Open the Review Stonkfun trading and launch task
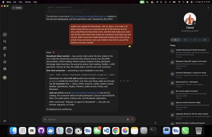 [x=190, y=123]
